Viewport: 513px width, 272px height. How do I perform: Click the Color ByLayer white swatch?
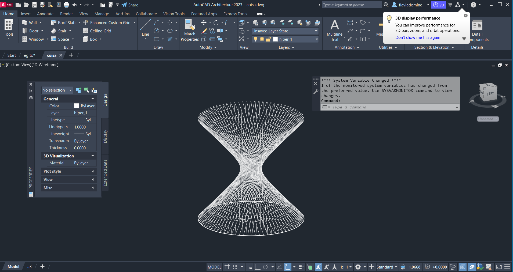(x=77, y=106)
